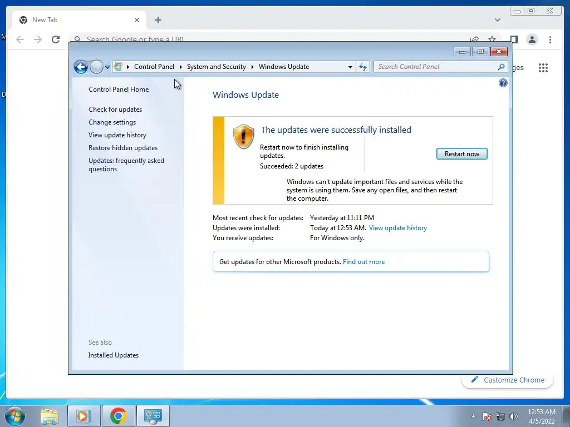Click the Restart now button

point(461,154)
